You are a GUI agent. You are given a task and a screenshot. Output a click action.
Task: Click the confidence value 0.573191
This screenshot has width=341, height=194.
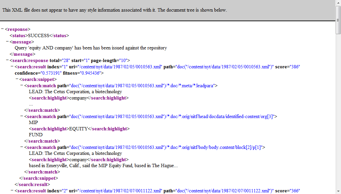tap(51, 73)
